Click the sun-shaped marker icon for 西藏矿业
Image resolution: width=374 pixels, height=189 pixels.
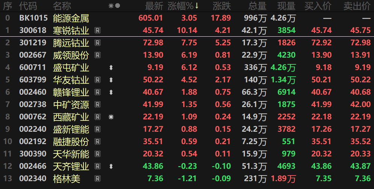tap(111, 117)
